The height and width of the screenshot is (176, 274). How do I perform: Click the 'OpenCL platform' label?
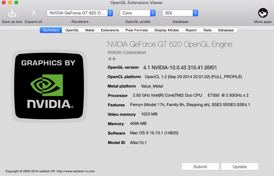coord(124,77)
